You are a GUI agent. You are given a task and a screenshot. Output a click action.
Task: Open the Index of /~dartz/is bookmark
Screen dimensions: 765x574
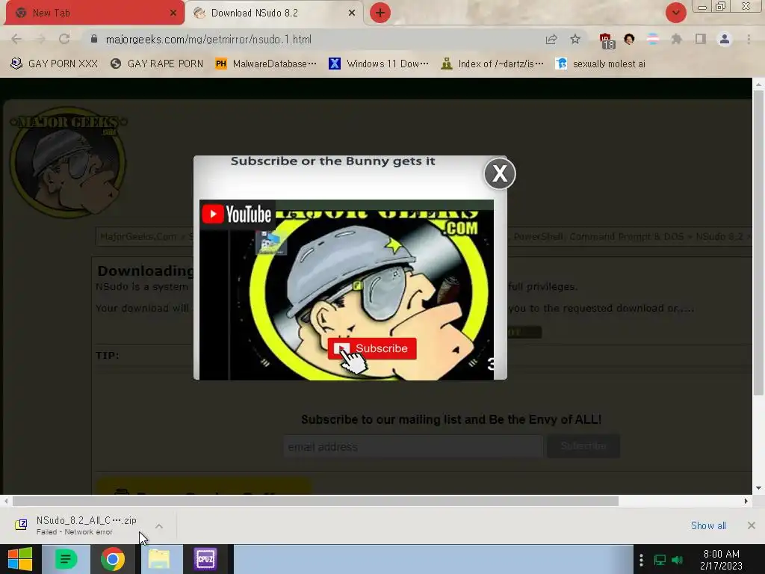[492, 64]
